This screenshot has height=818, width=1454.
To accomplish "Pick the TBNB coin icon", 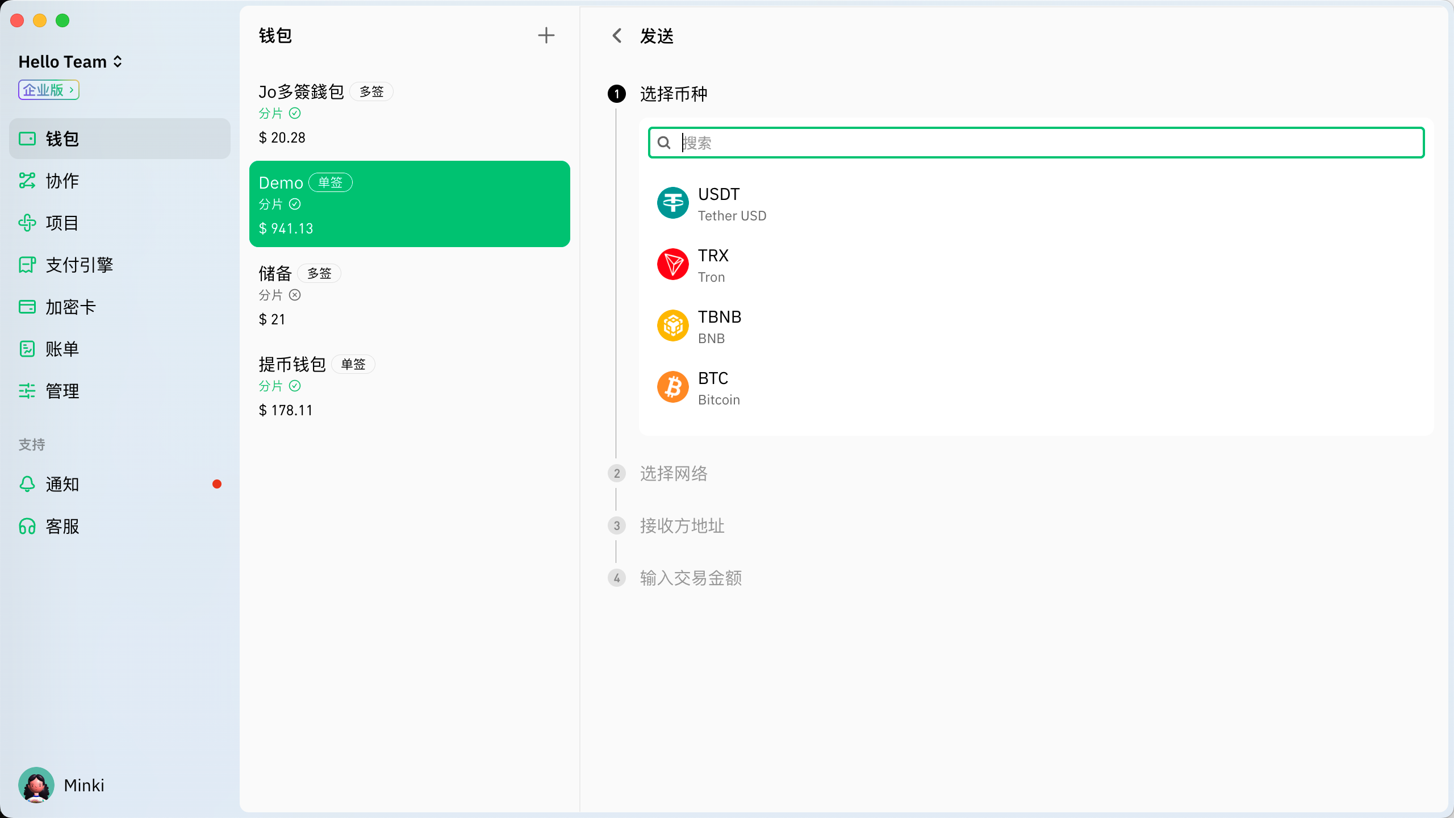I will pos(672,326).
